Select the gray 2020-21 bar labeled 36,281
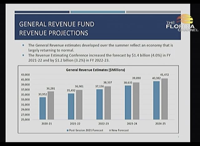This screenshot has width=200, height=146. click(51, 105)
